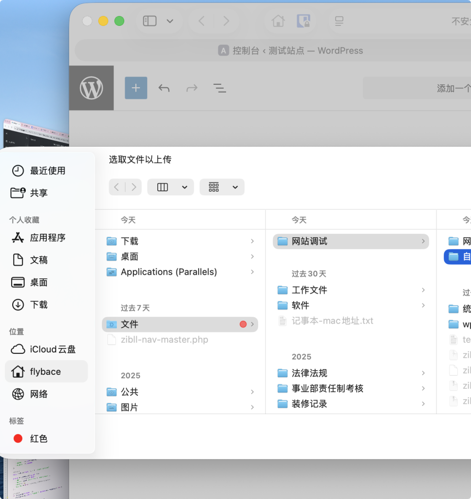471x499 pixels.
Task: Toggle the Safari sidebar icon
Action: click(x=150, y=21)
